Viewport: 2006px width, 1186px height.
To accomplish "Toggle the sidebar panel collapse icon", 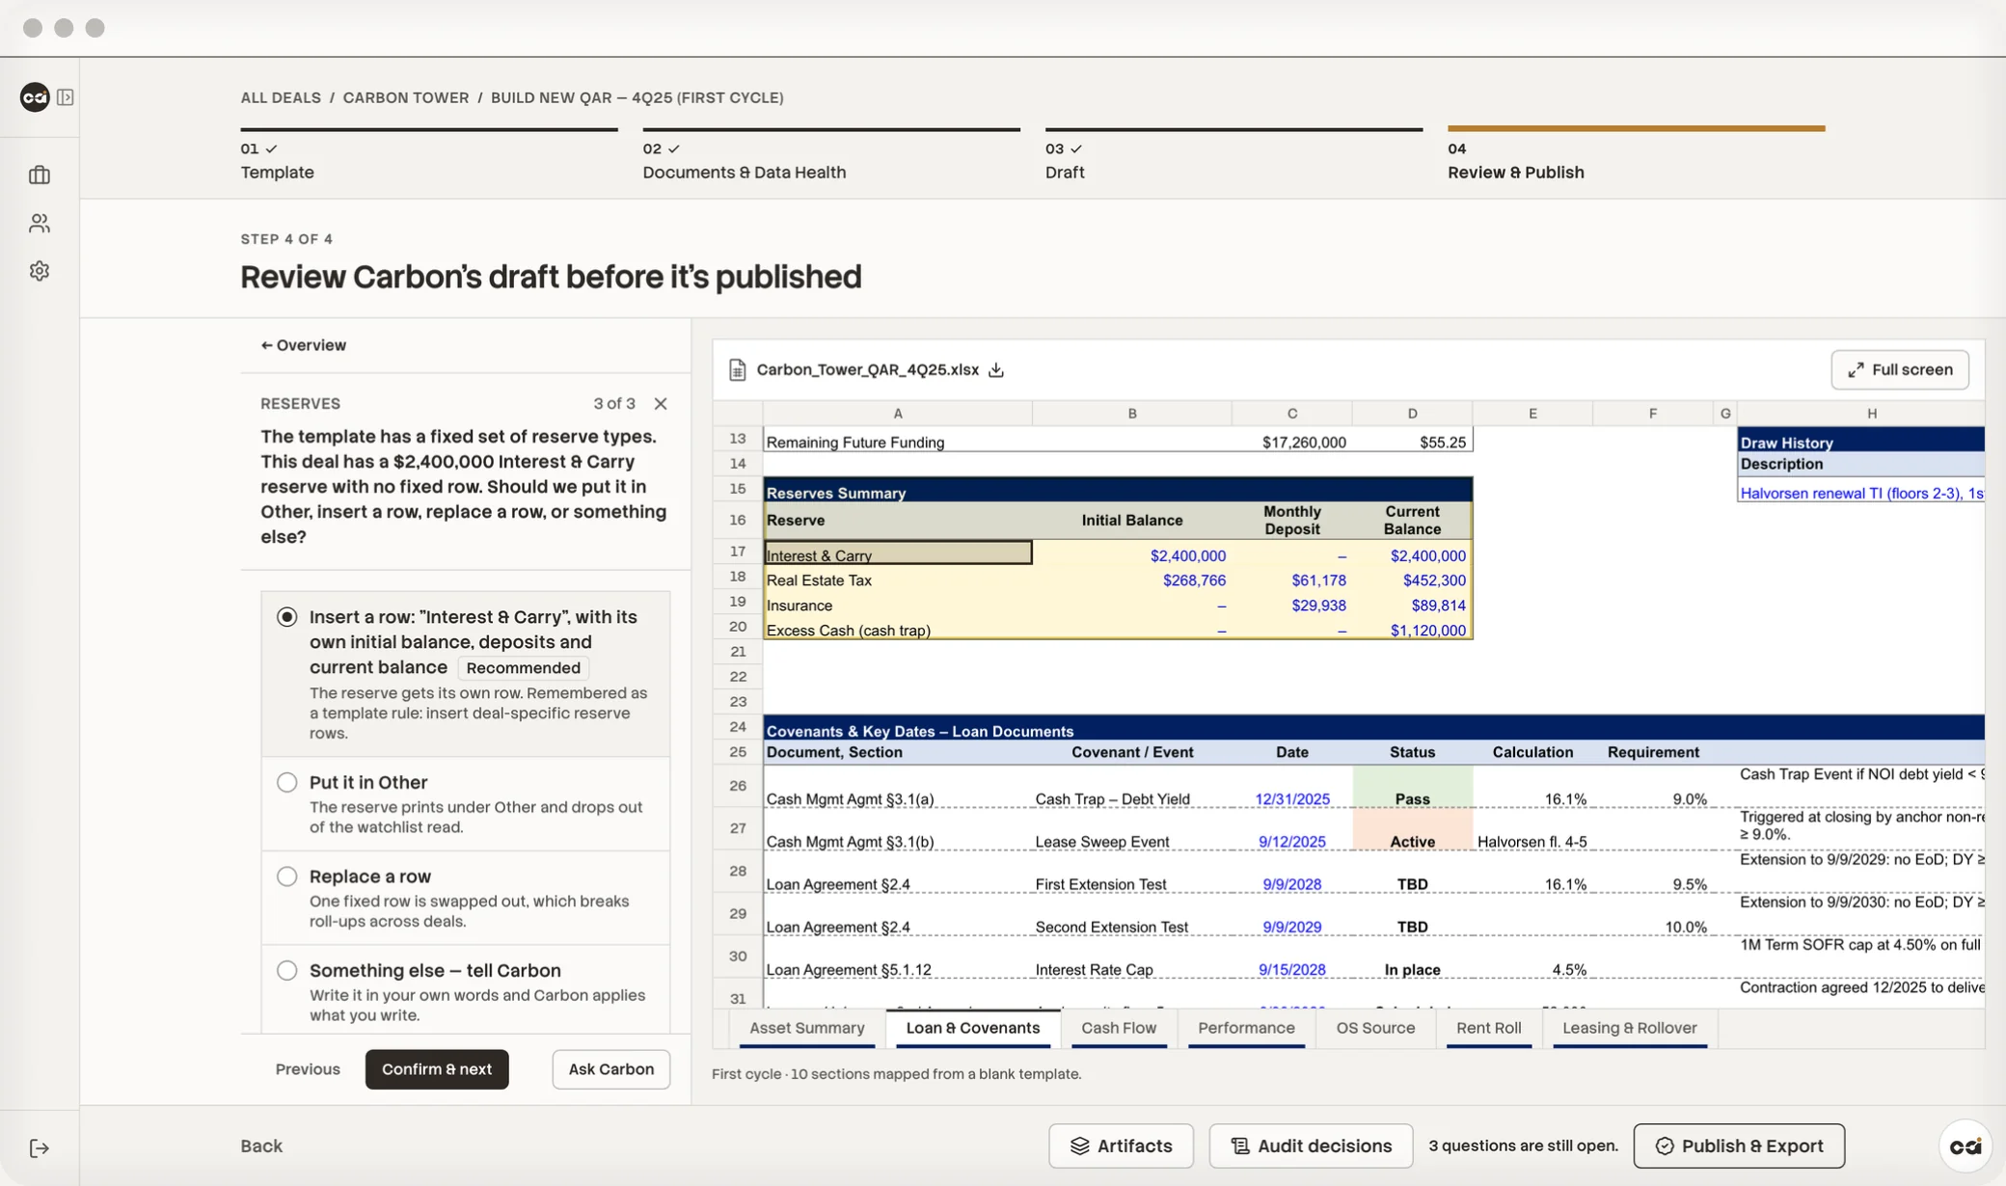I will [x=66, y=96].
